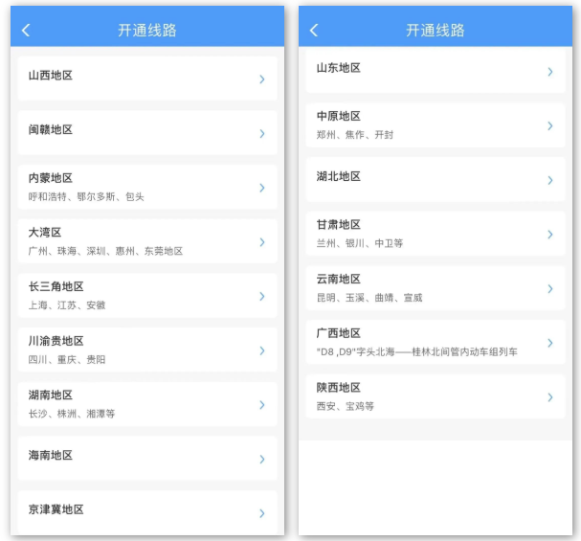Tap back arrow in right screen header
This screenshot has height=541, width=581.
tap(314, 31)
